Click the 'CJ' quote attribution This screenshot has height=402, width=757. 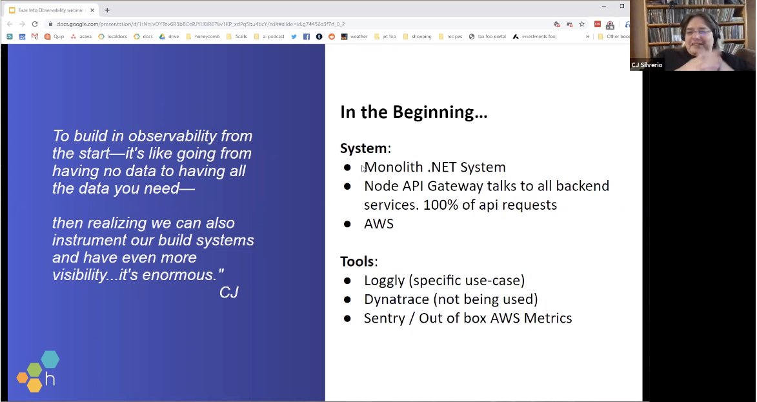point(229,292)
